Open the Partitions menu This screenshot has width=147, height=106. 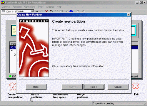point(17,7)
